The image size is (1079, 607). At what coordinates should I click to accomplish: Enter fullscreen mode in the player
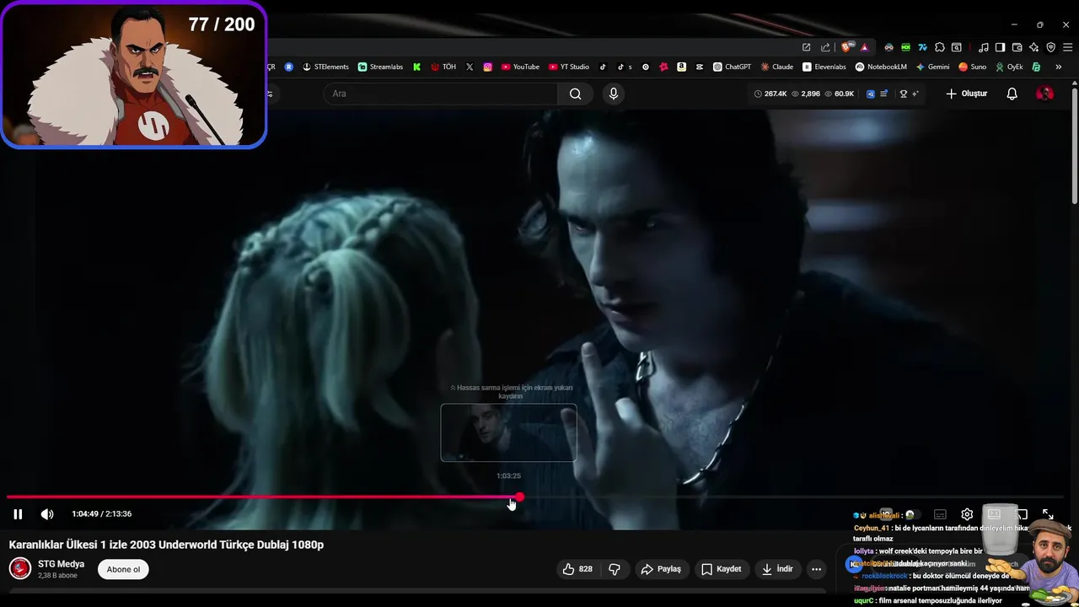point(1048,514)
